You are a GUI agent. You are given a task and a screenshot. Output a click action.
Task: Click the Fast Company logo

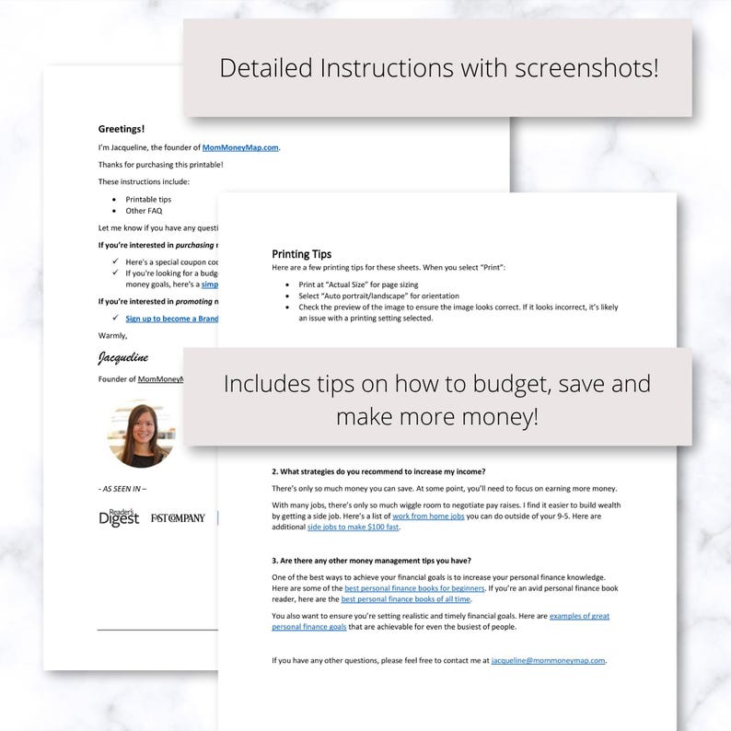pyautogui.click(x=178, y=518)
